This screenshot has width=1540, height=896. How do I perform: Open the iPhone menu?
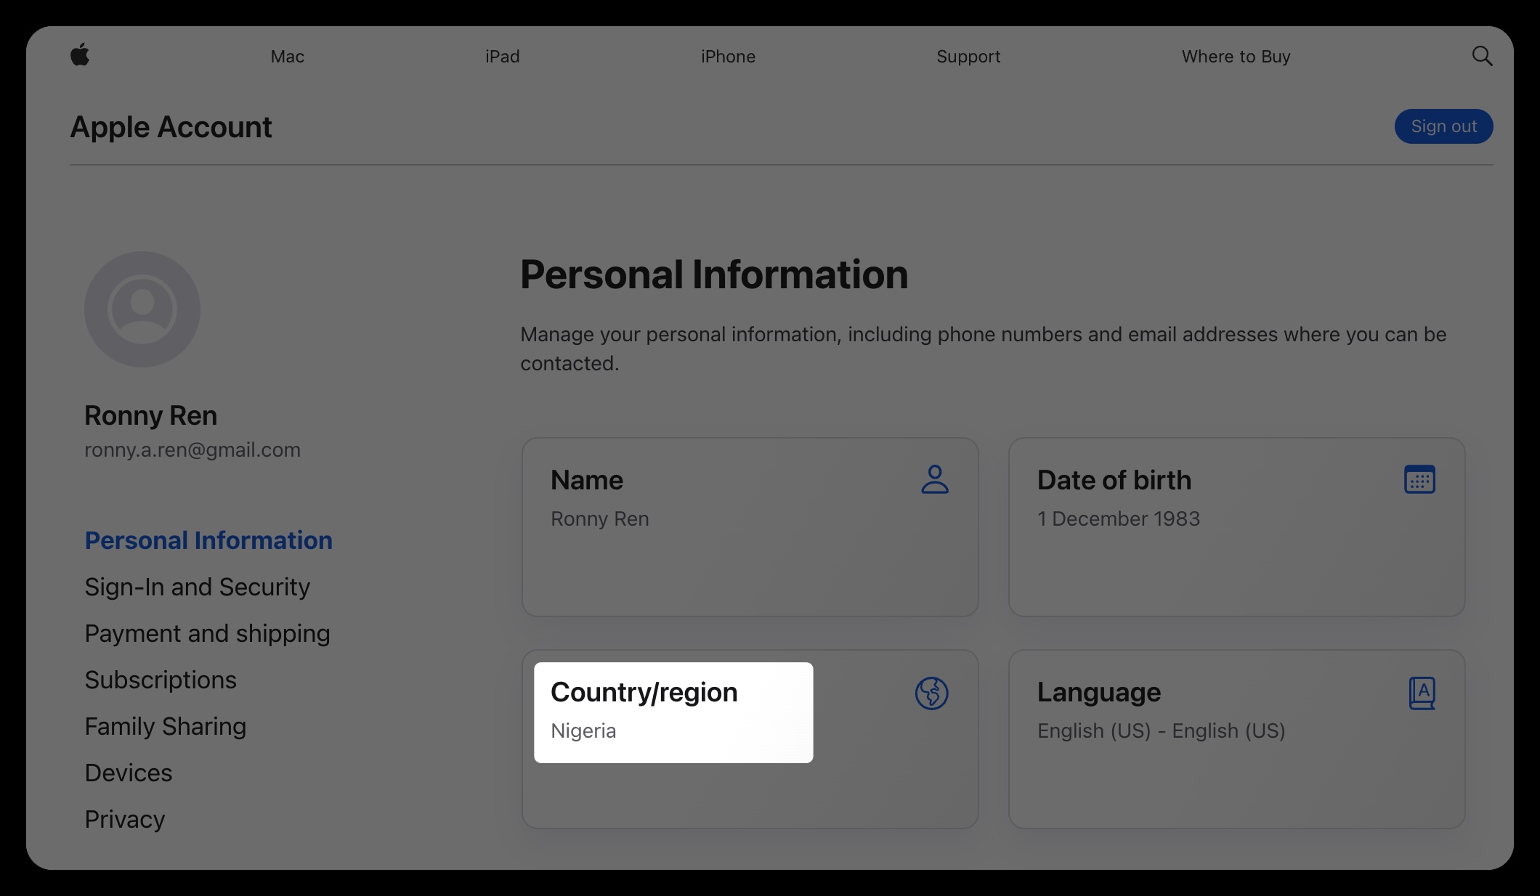pyautogui.click(x=728, y=57)
